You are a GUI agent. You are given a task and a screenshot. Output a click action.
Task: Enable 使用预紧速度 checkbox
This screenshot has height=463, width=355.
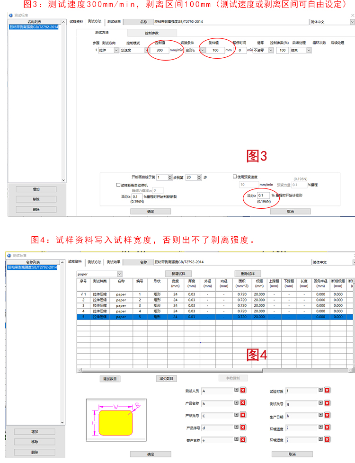[235, 177]
